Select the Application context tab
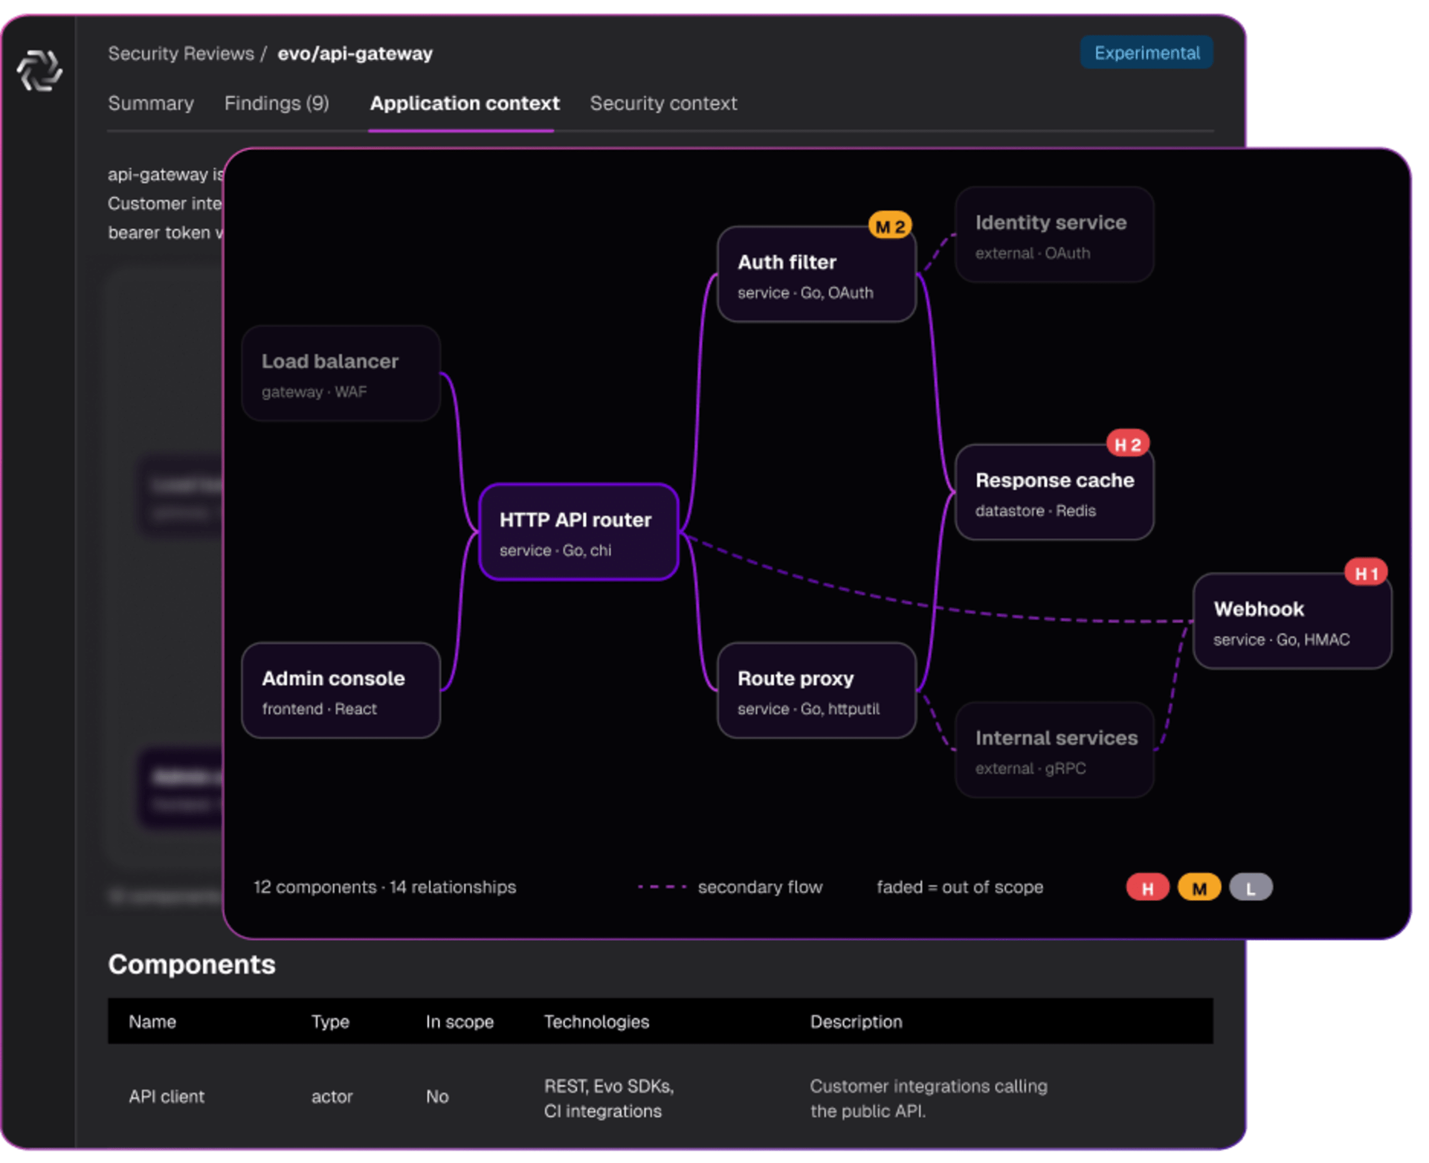This screenshot has width=1429, height=1163. point(464,103)
